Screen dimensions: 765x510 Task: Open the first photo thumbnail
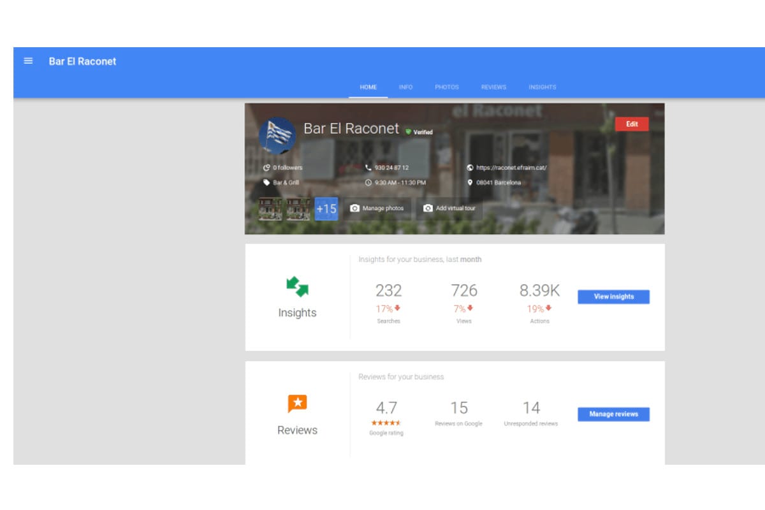coord(270,208)
